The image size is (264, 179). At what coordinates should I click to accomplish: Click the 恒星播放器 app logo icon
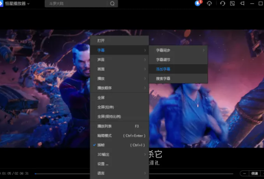pos(2,4)
